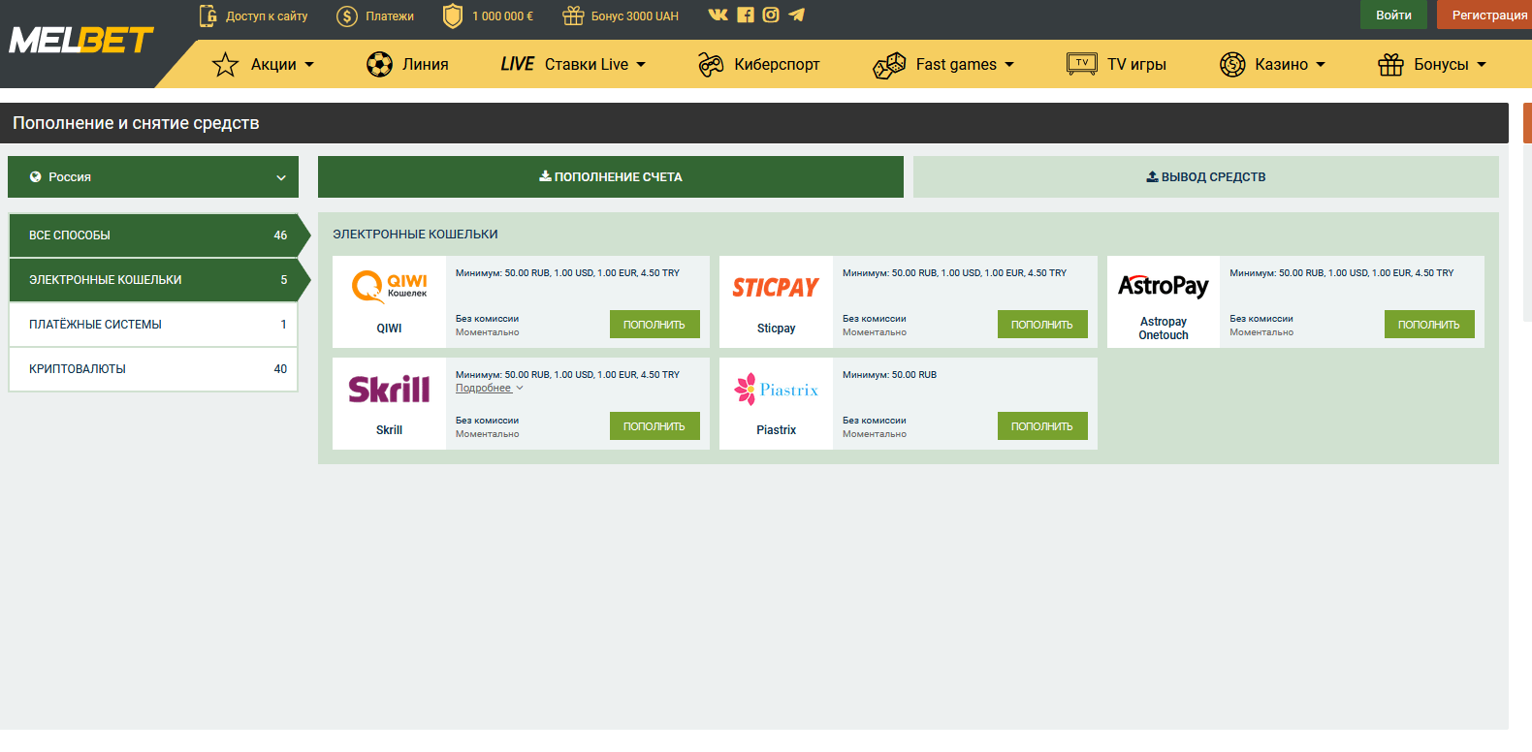1532x752 pixels.
Task: Click the AstroPay logo
Action: point(1164,286)
